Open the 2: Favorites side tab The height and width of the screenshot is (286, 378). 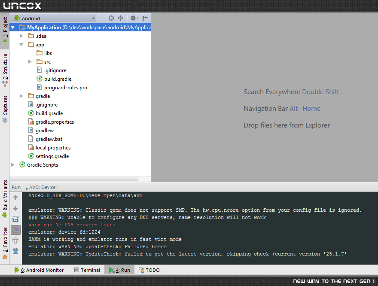pos(5,243)
